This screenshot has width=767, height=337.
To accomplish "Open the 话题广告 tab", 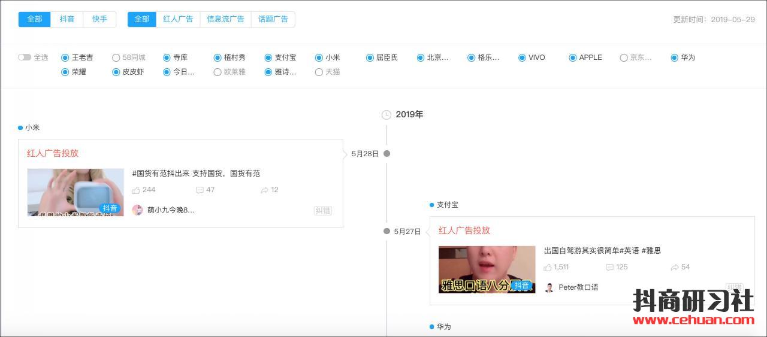I will pyautogui.click(x=273, y=19).
